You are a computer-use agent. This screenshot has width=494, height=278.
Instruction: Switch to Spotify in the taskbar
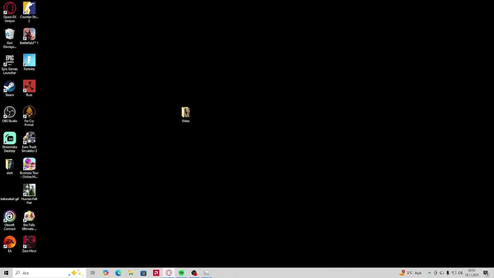pos(181,273)
